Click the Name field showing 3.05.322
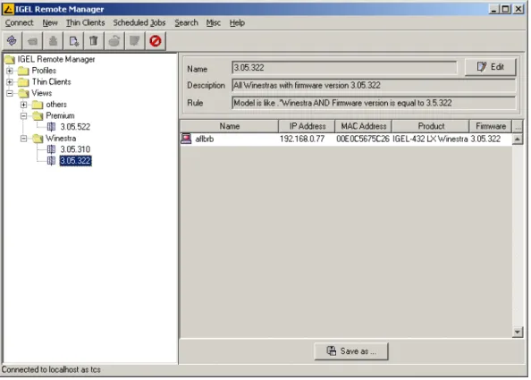This screenshot has width=531, height=380. point(344,68)
